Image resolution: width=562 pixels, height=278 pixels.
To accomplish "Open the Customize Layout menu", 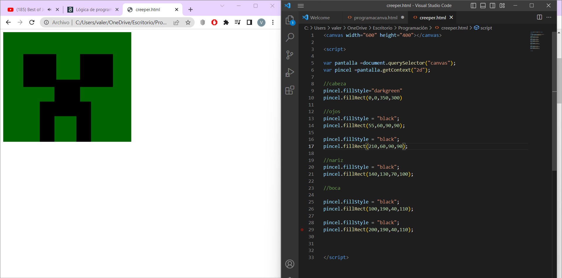I will (502, 6).
